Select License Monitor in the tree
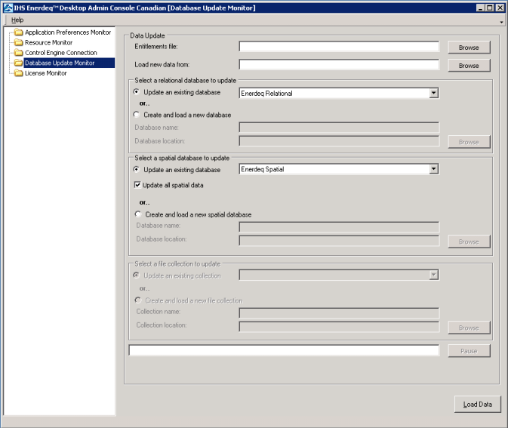This screenshot has width=508, height=428. pos(46,73)
